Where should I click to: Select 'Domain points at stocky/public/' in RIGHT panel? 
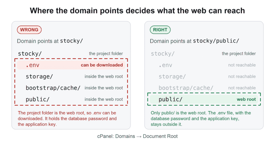(194, 41)
